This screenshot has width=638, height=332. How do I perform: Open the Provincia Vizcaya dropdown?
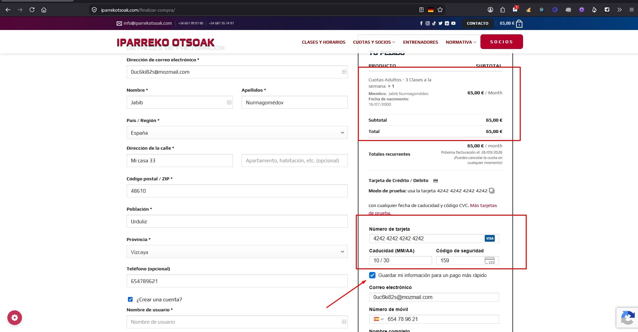[x=237, y=252]
